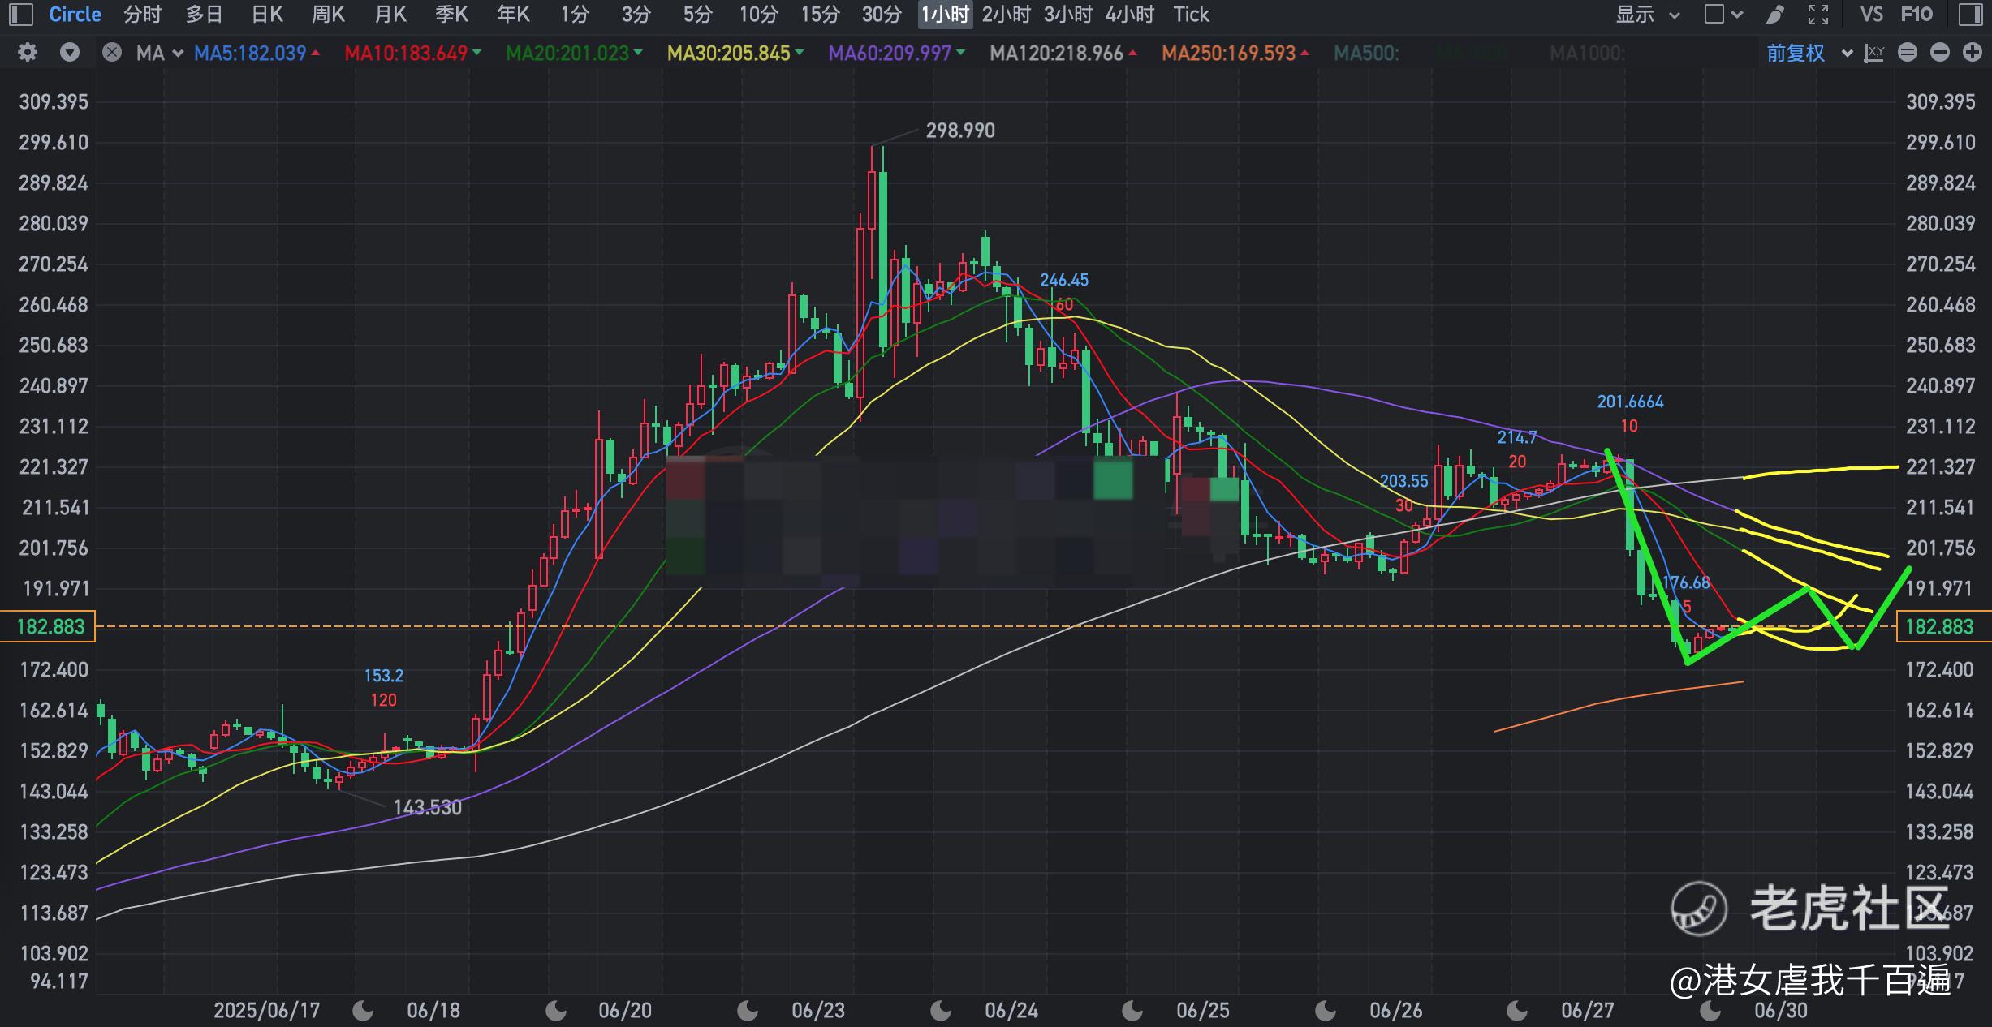The image size is (1992, 1027).
Task: Select the 日K daily candlestick tab
Action: point(267,15)
